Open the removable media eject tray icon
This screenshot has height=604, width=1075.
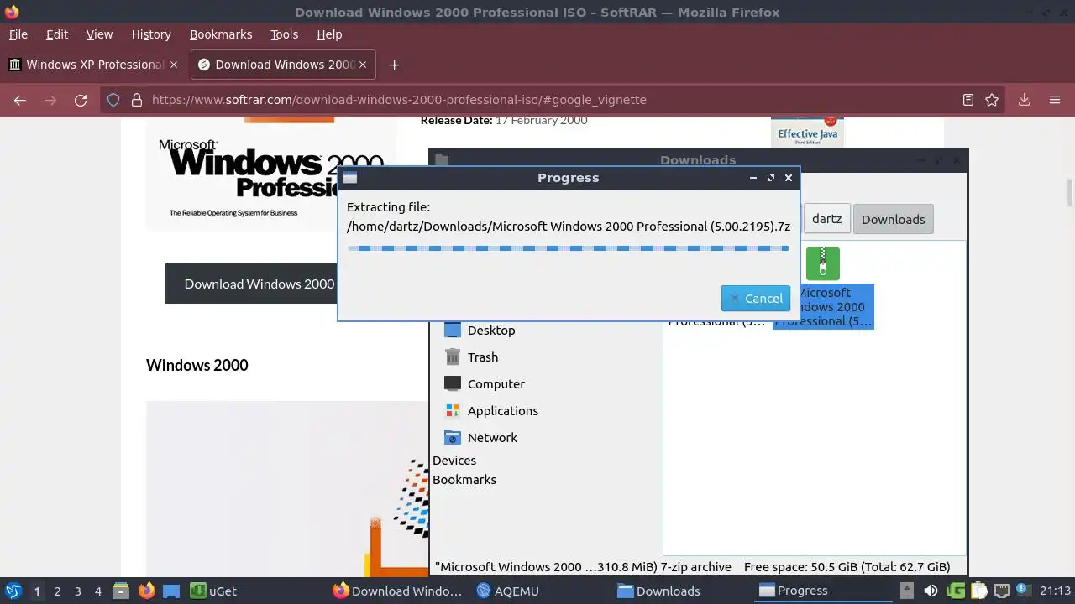tap(908, 591)
